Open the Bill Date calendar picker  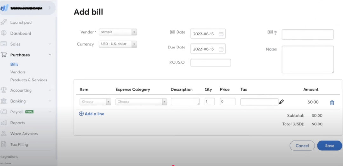221,34
